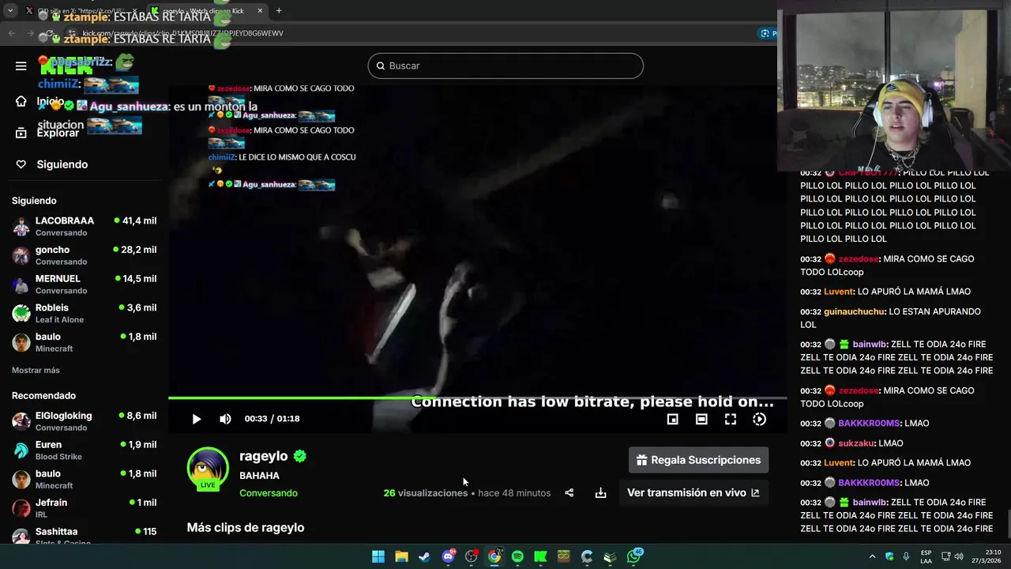Open Chrome tab search dropdown
Image resolution: width=1011 pixels, height=569 pixels.
coord(9,11)
